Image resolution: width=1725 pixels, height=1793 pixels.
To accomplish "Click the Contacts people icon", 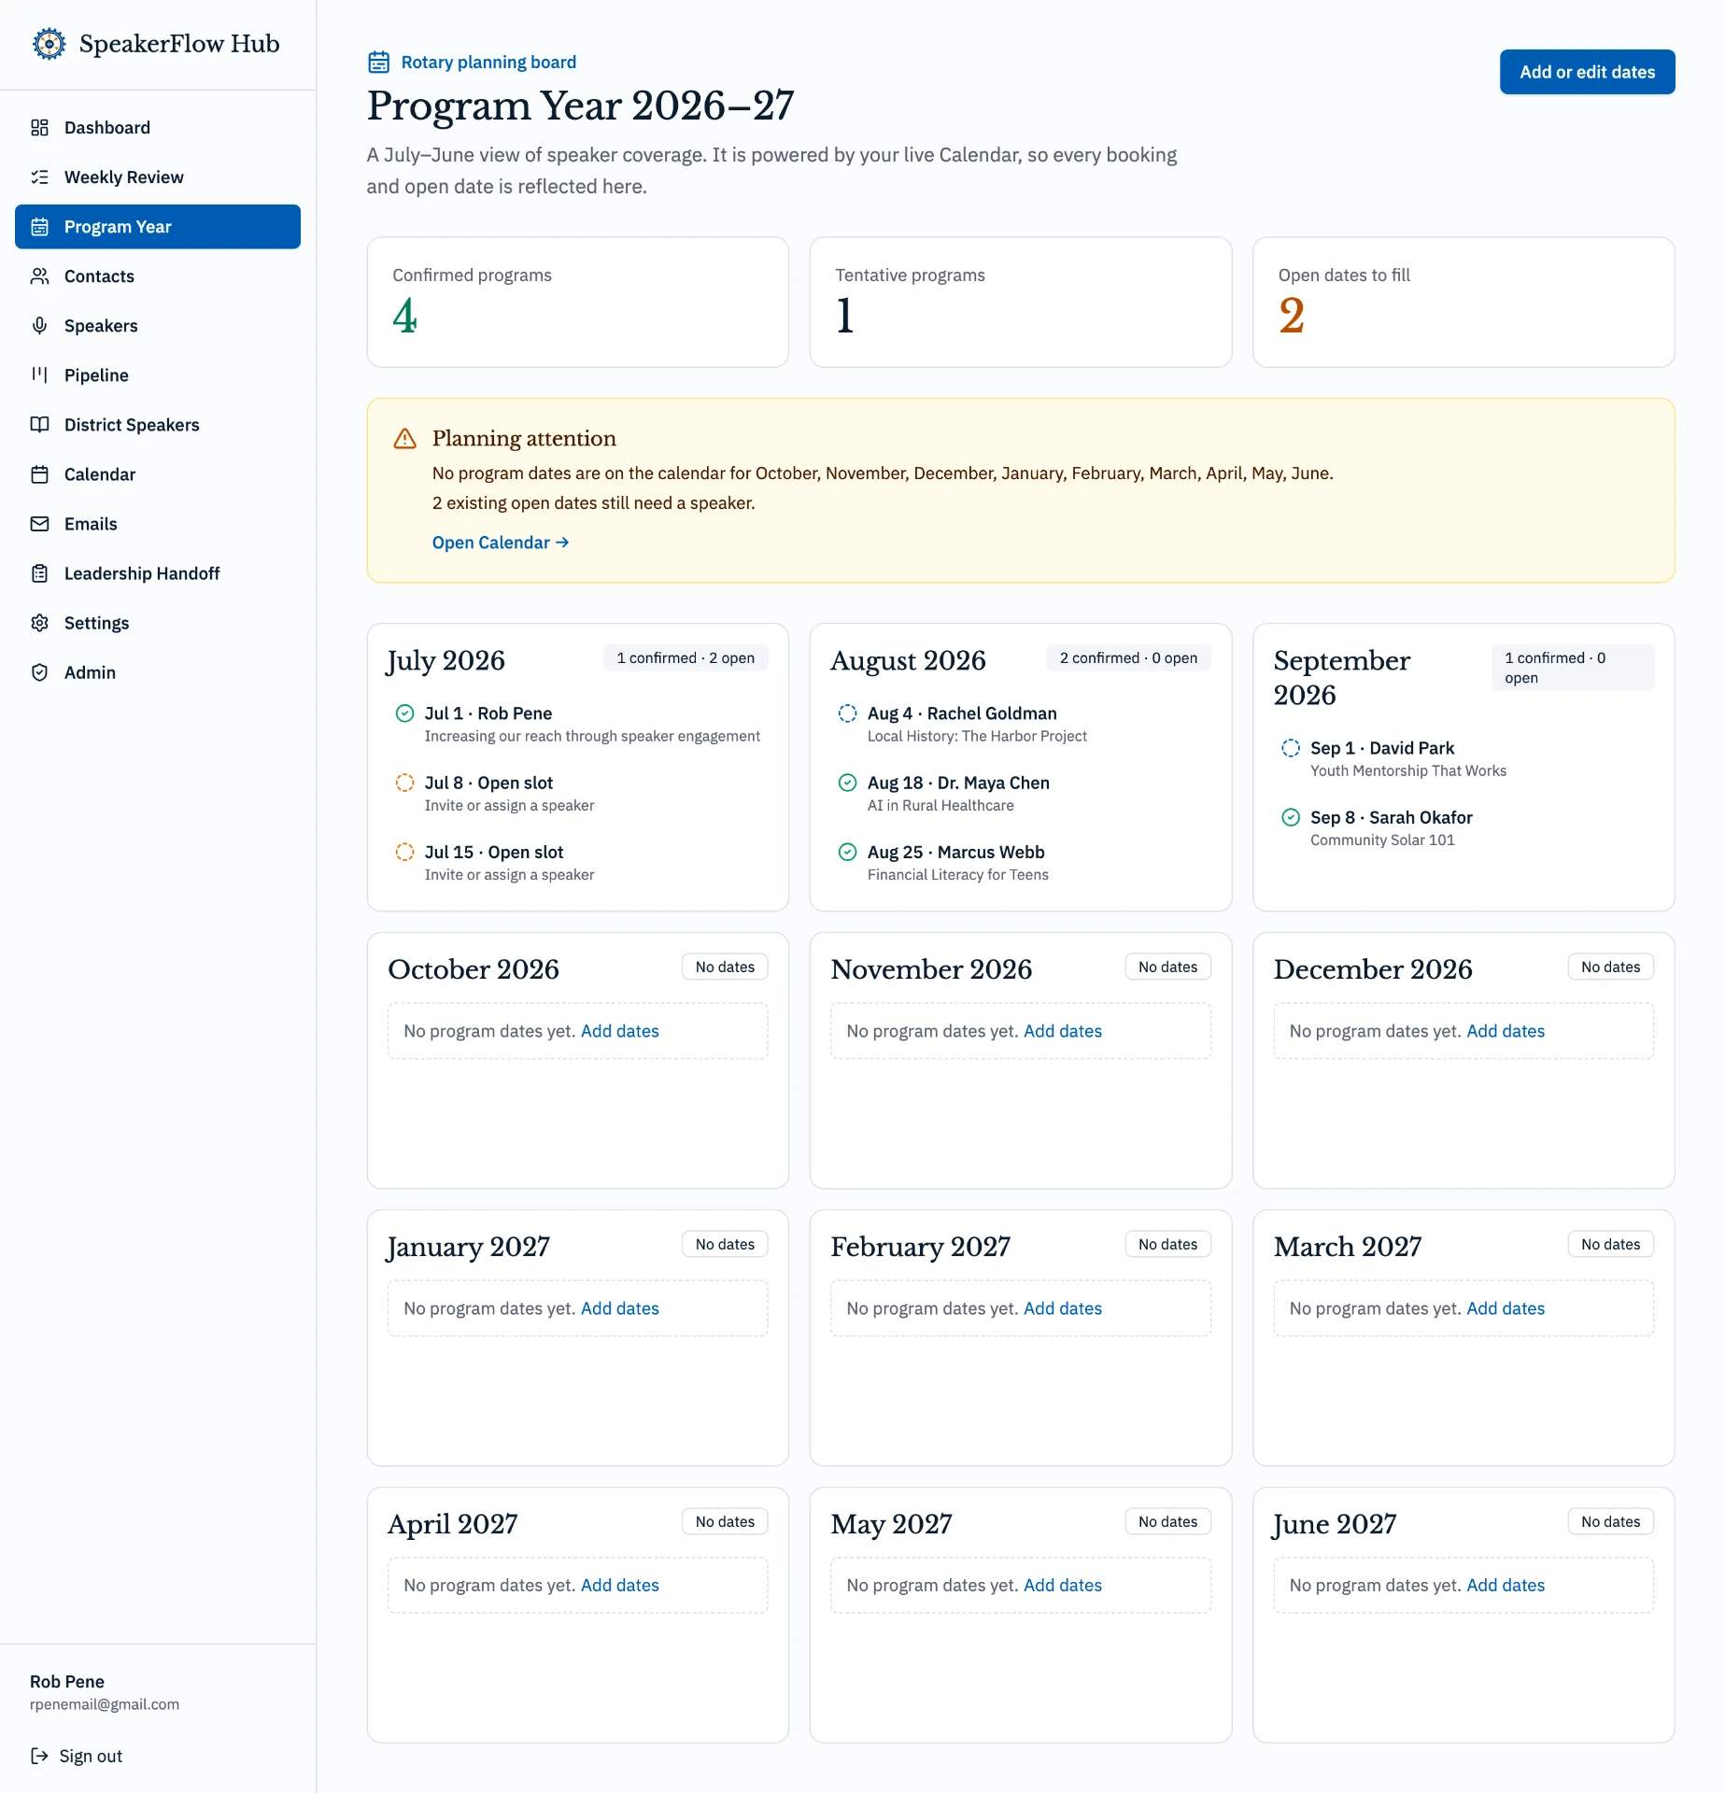I will (39, 276).
